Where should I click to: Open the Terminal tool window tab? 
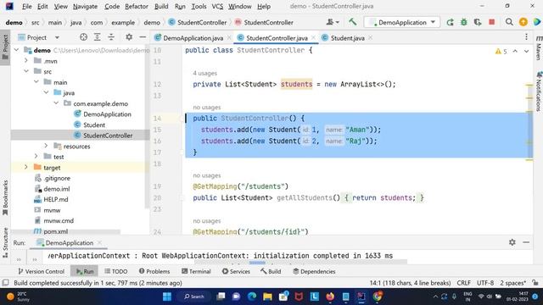coord(196,271)
